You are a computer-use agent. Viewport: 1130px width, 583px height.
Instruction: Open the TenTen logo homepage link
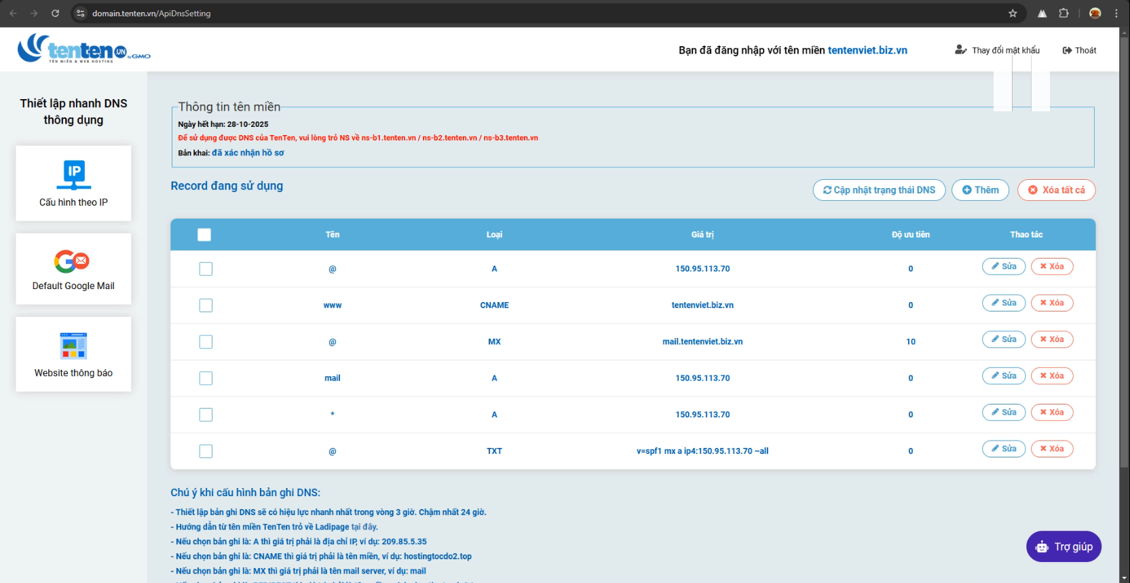point(83,48)
